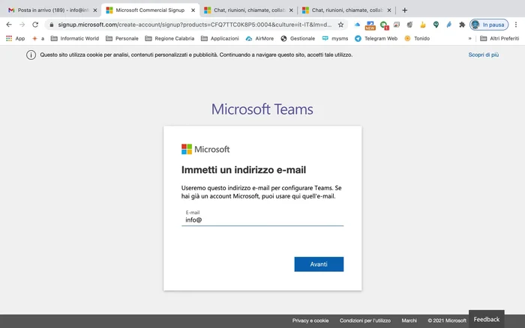Open the Chrome extensions puzzle icon

[x=462, y=25]
